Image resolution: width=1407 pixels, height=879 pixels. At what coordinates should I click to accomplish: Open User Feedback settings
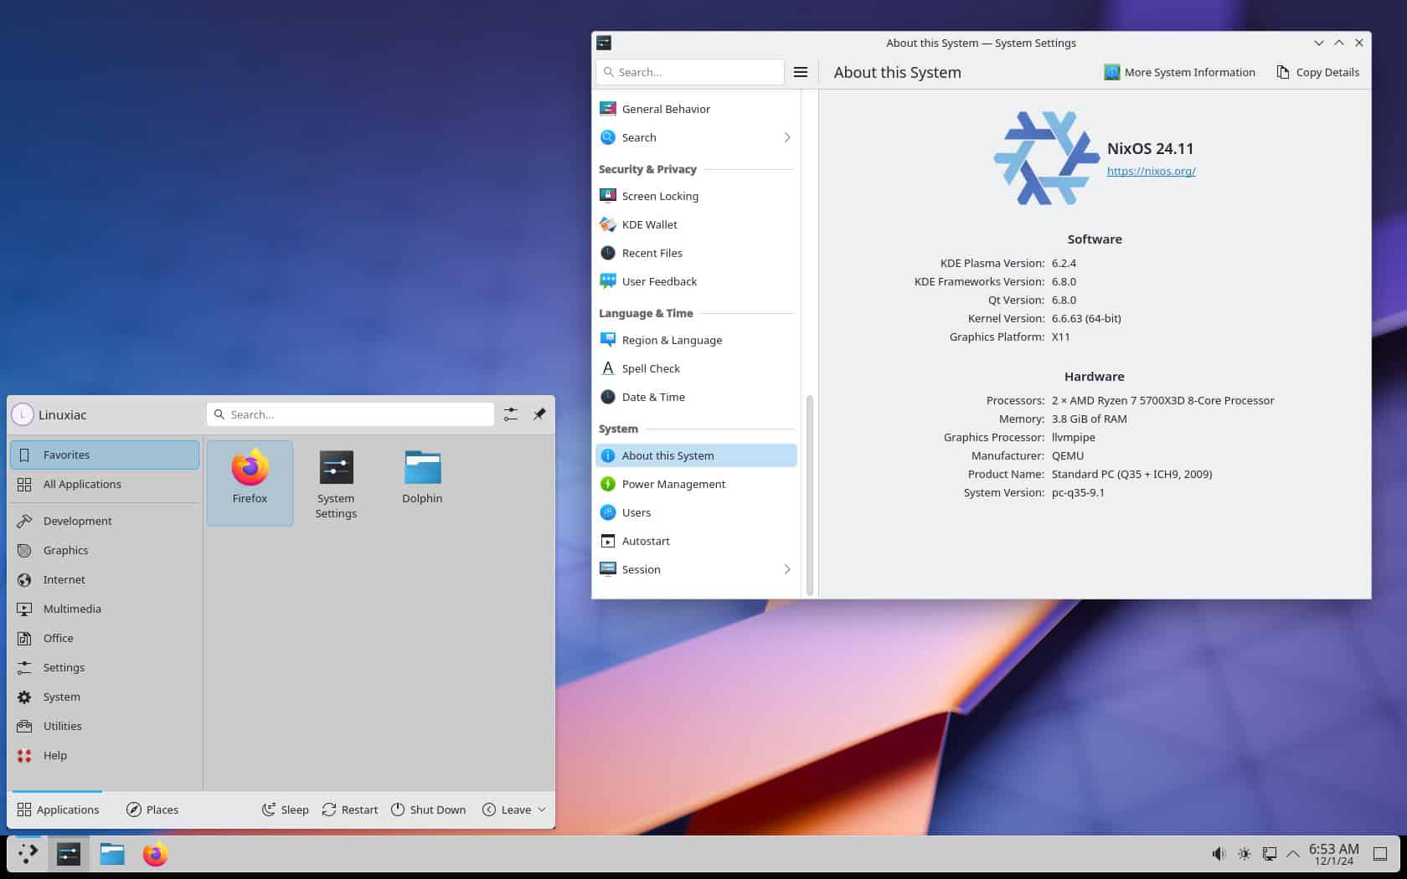tap(659, 281)
